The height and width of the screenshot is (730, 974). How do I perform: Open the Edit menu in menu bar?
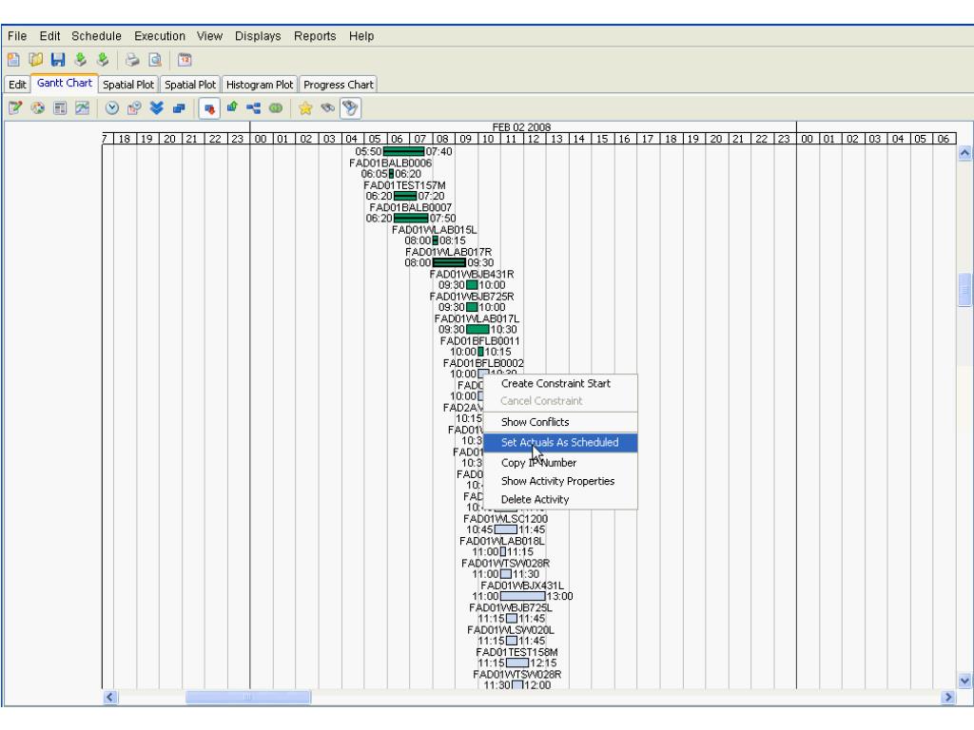pyautogui.click(x=49, y=36)
